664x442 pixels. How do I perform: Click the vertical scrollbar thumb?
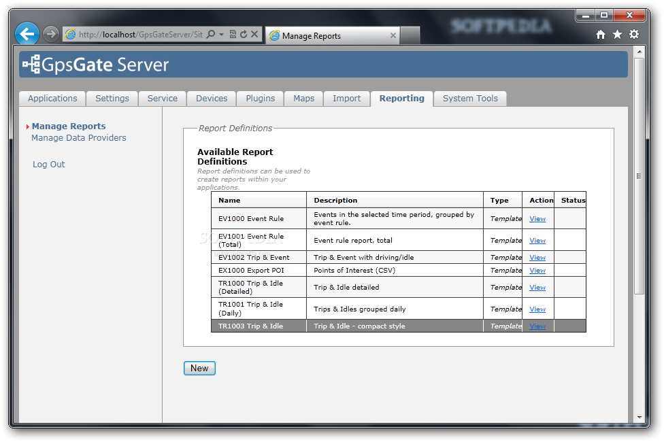[x=640, y=176]
